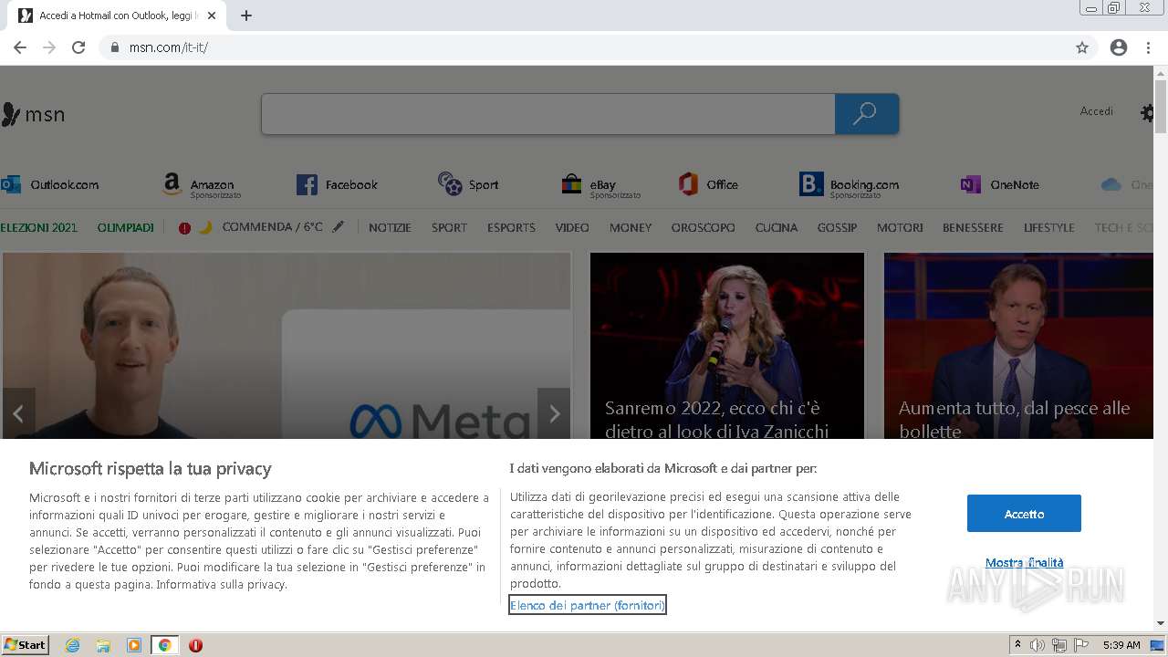1168x657 pixels.
Task: Close the Accedi a Hotmail tab
Action: click(212, 16)
